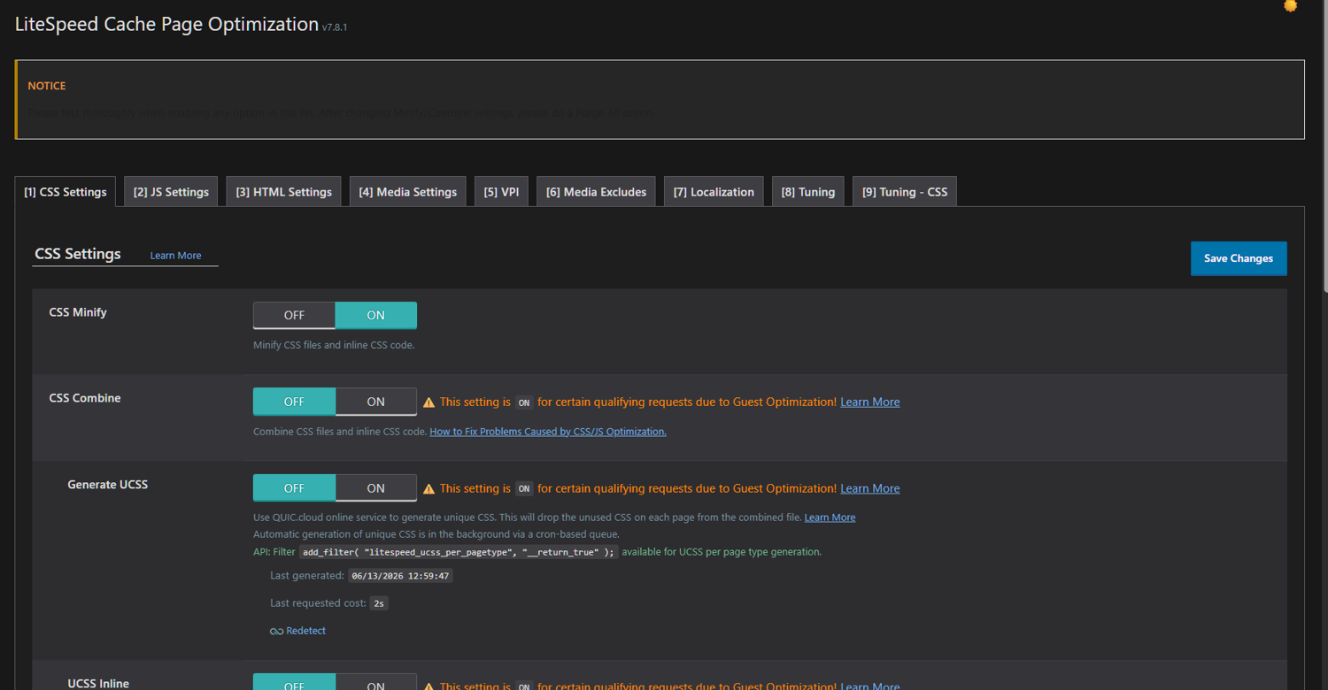Click the LiteSpeed Cache Page Optimization title

pyautogui.click(x=166, y=24)
